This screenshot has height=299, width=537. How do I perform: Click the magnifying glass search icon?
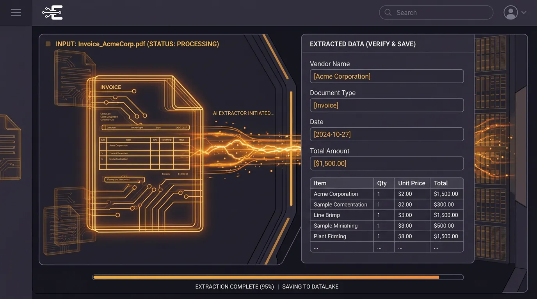point(388,12)
